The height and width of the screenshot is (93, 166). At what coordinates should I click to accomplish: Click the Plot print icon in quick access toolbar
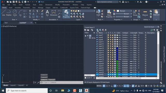click(x=25, y=2)
